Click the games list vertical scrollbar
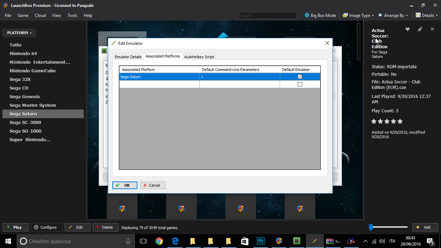The image size is (441, 248). pyautogui.click(x=359, y=42)
